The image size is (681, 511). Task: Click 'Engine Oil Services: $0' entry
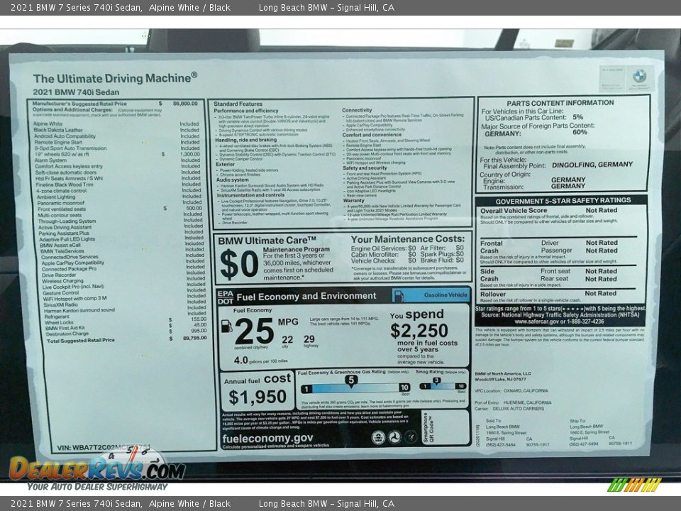tap(383, 248)
